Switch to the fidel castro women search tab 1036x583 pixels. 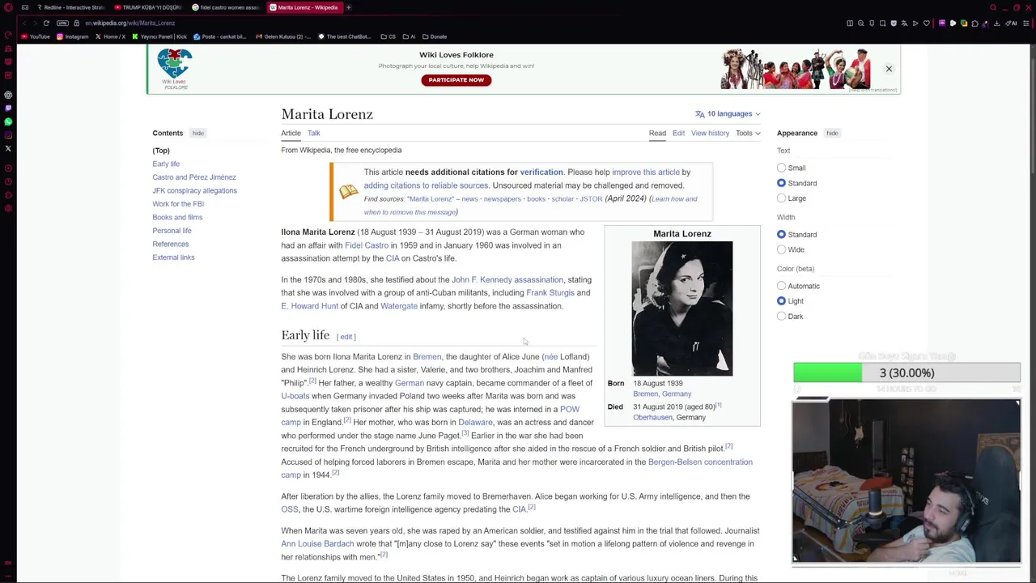click(226, 7)
